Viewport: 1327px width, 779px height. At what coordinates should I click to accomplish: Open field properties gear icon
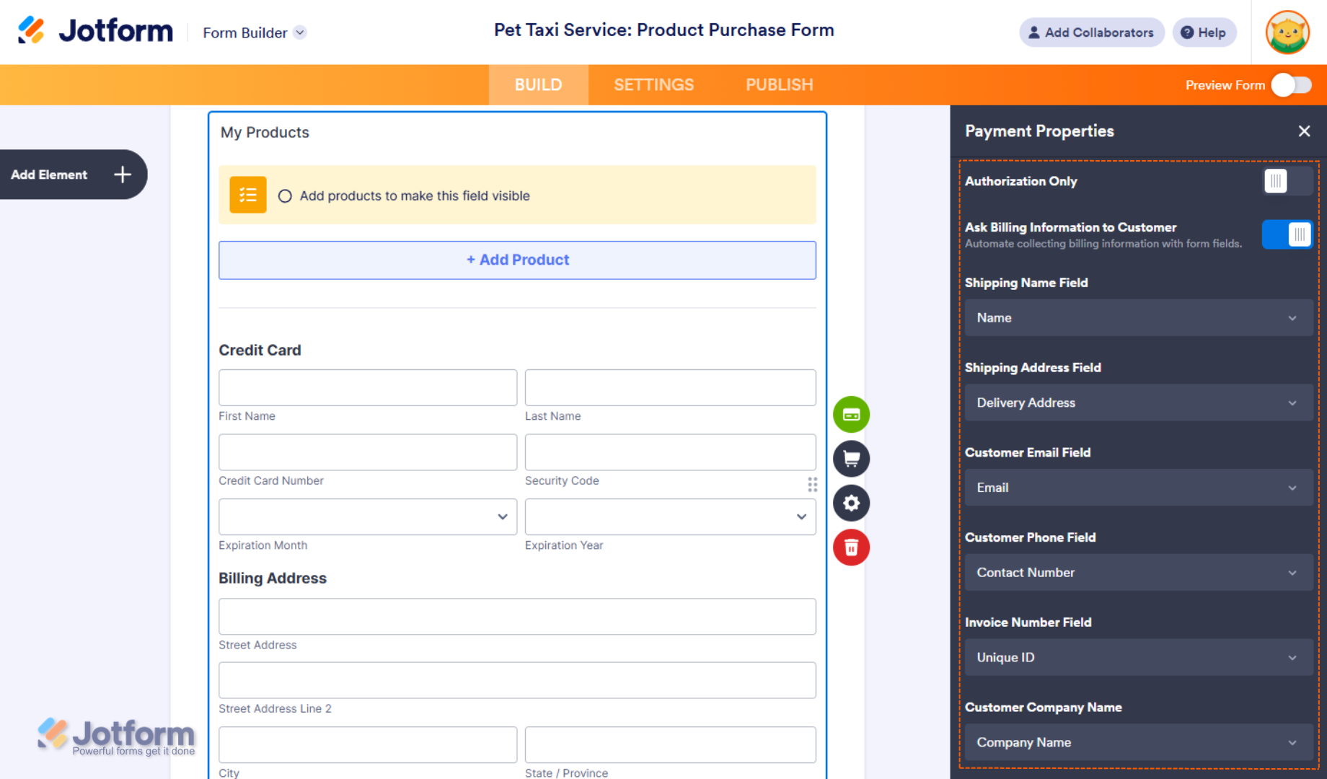point(851,503)
